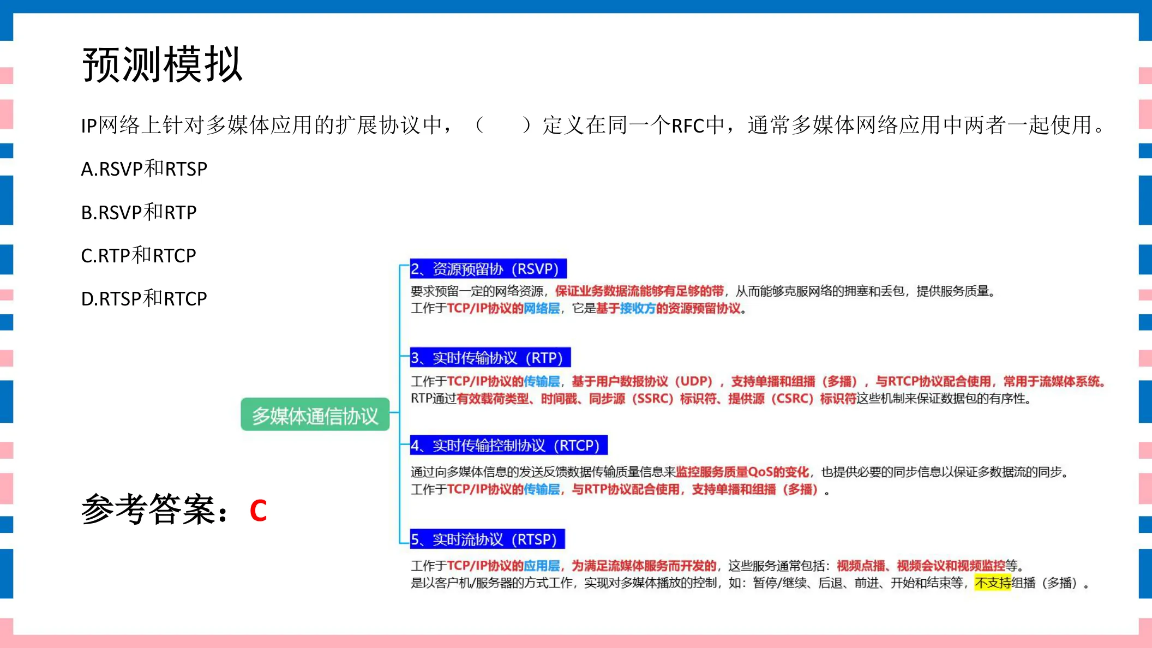Click the heading 5、实时流协议 (RTSP)
This screenshot has width=1152, height=648.
tap(487, 539)
